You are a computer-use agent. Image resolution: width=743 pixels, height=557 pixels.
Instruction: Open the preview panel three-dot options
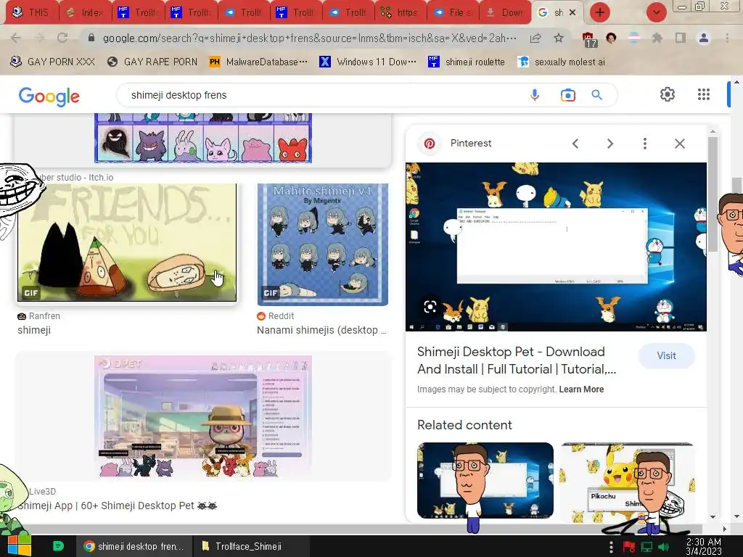pos(645,144)
